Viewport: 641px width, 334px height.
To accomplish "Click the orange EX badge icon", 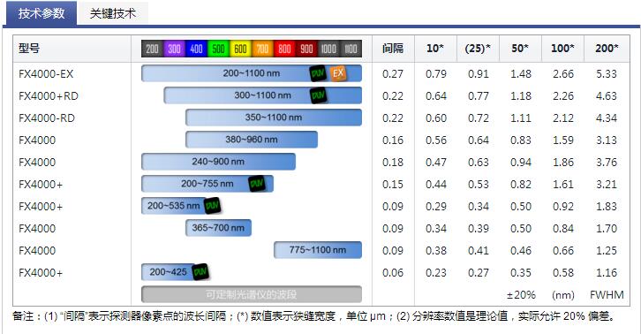I will 338,73.
